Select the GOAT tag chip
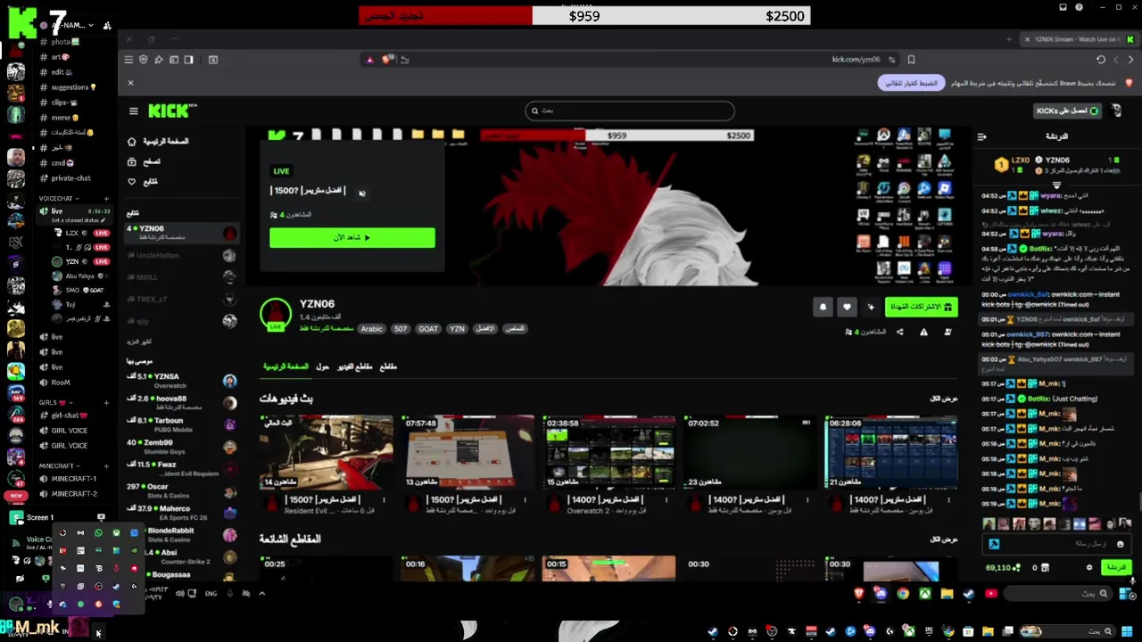Viewport: 1142px width, 642px height. tap(428, 329)
